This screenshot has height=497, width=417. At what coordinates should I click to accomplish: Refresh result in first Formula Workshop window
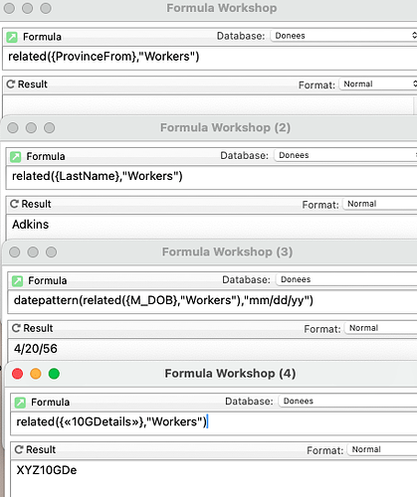pos(11,84)
